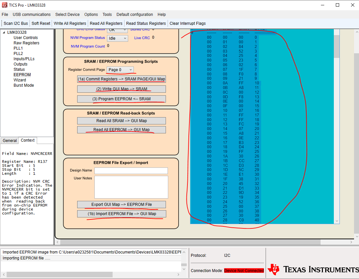Click the log panel scroll down arrow
The image size is (359, 279).
[x=184, y=269]
